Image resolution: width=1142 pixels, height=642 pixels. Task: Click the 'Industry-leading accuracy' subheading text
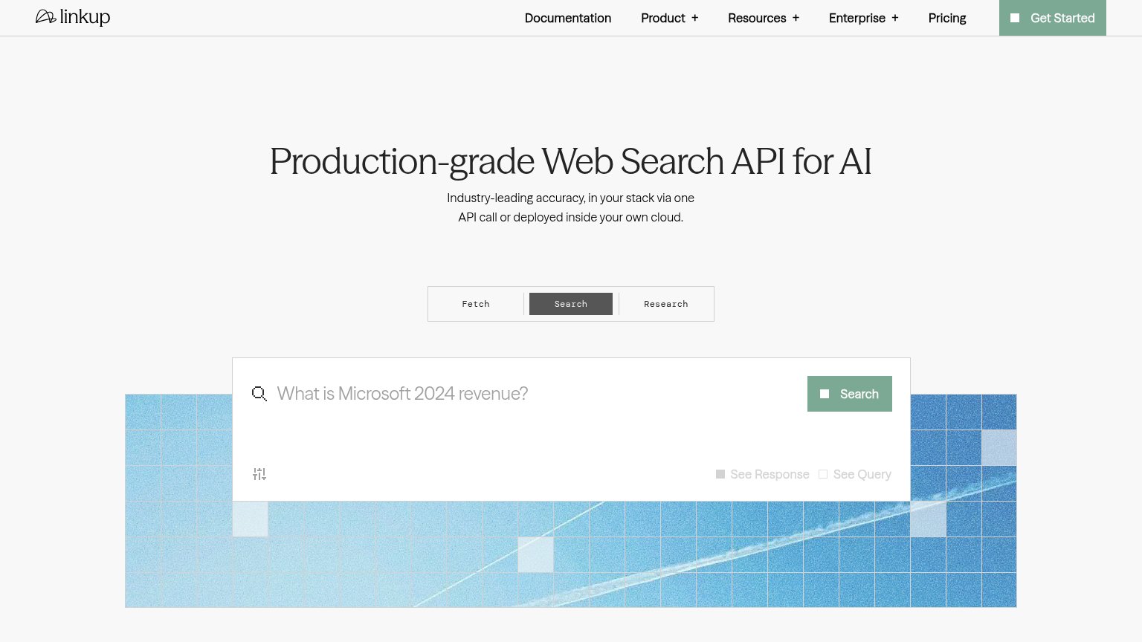[571, 207]
